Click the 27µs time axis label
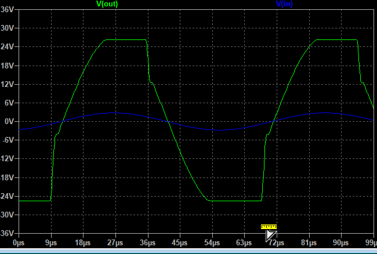377x254 pixels. (x=115, y=243)
